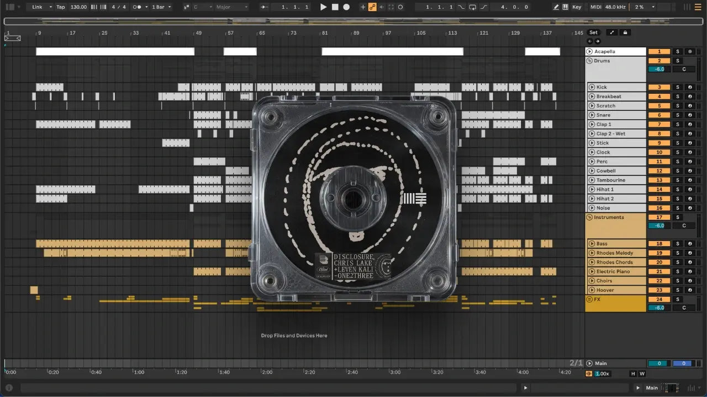The width and height of the screenshot is (707, 397).
Task: Unfold the Acapella track
Action: tap(590, 51)
